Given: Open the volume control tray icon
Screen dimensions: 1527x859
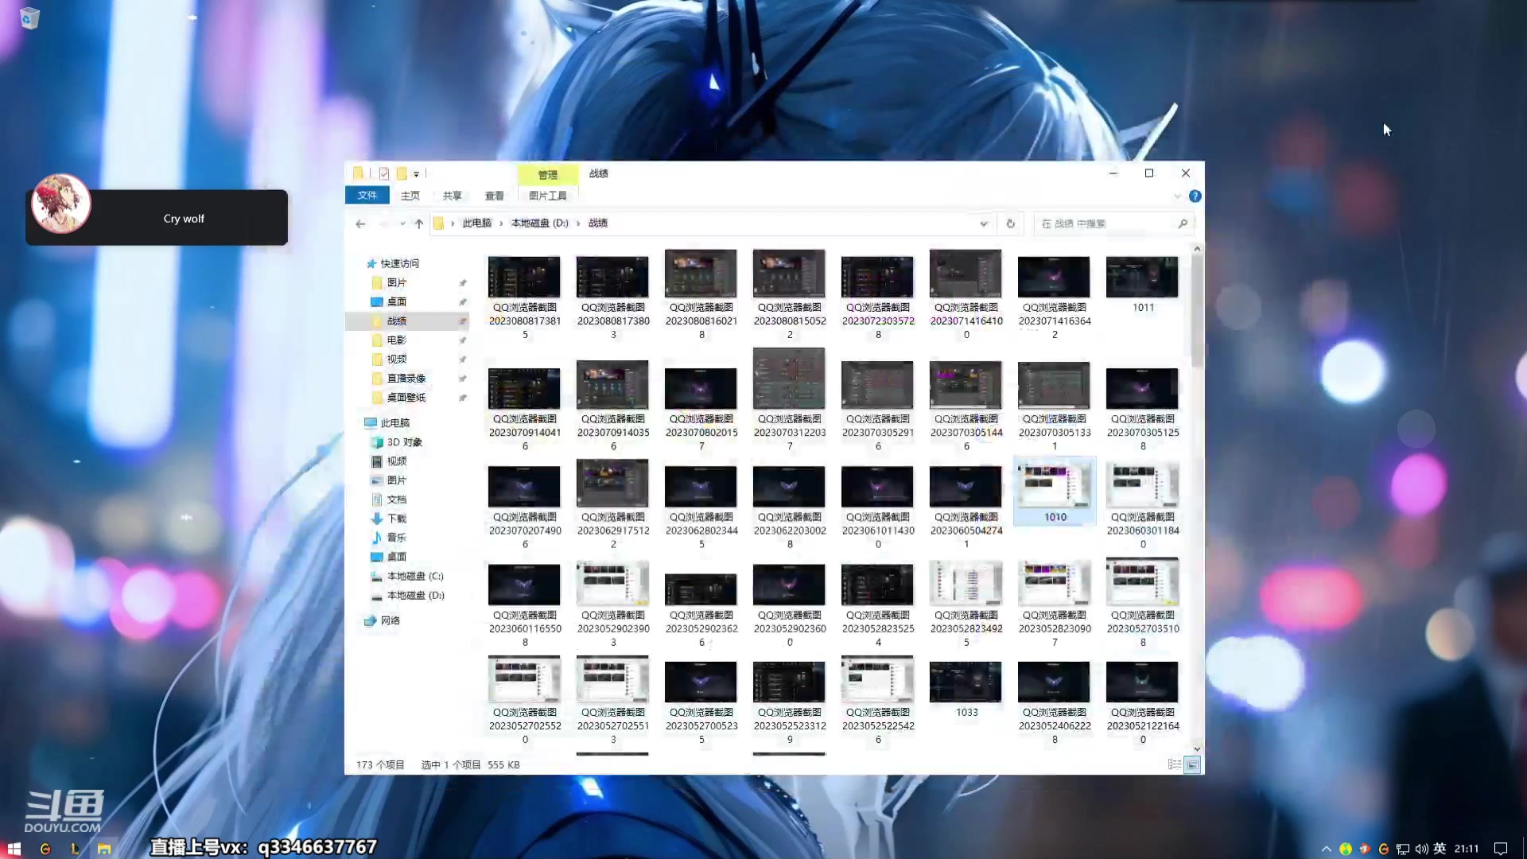Looking at the screenshot, I should 1421,849.
